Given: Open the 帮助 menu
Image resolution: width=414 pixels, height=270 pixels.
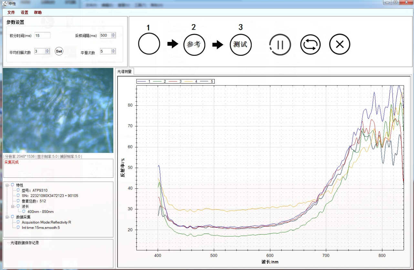Looking at the screenshot, I should click(x=38, y=13).
